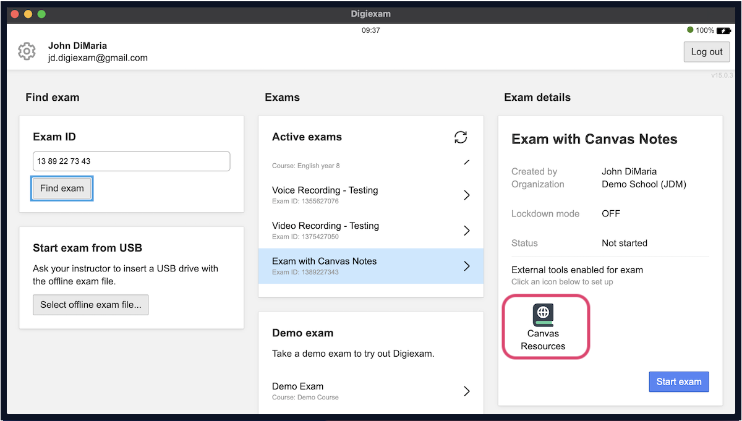This screenshot has height=421, width=742.
Task: Log out of the Digiexam account
Action: (707, 52)
